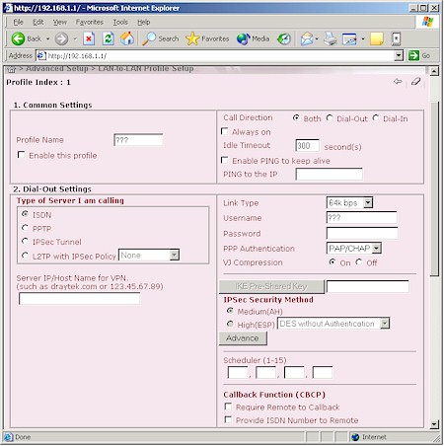
Task: Click the Advanced Setup breadcrumb link
Action: [x=57, y=68]
